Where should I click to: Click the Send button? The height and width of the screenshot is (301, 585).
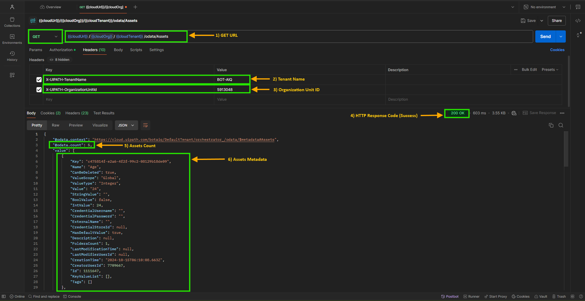[545, 36]
